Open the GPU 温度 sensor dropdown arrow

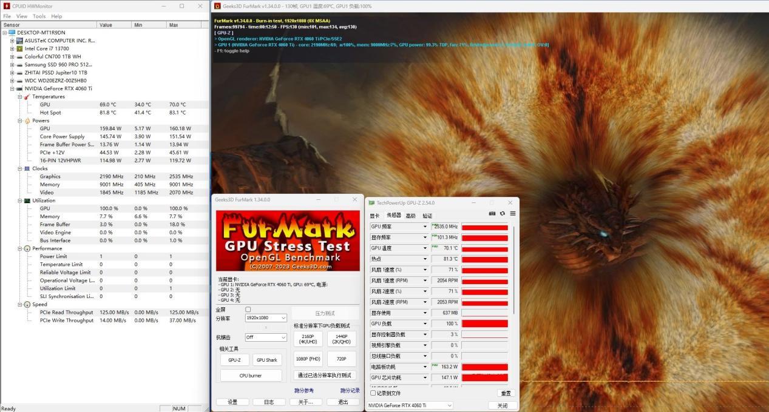point(425,248)
